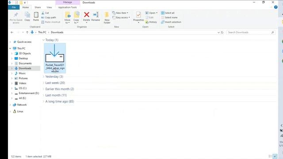Switch to the Share tab
283x159 pixels.
[x=38, y=8]
